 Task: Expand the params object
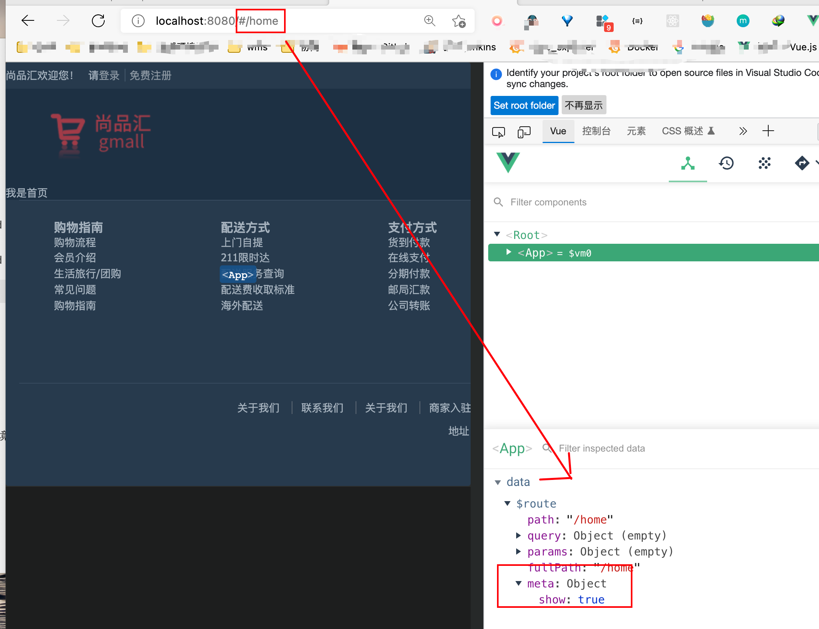tap(518, 551)
